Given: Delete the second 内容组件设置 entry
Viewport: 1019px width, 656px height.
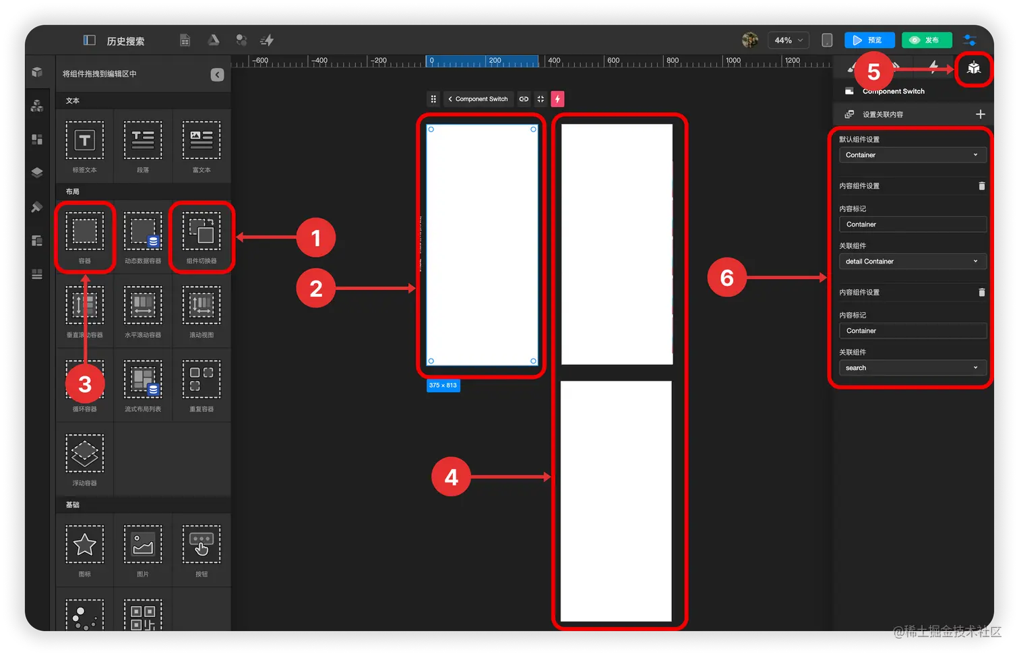Looking at the screenshot, I should click(982, 293).
